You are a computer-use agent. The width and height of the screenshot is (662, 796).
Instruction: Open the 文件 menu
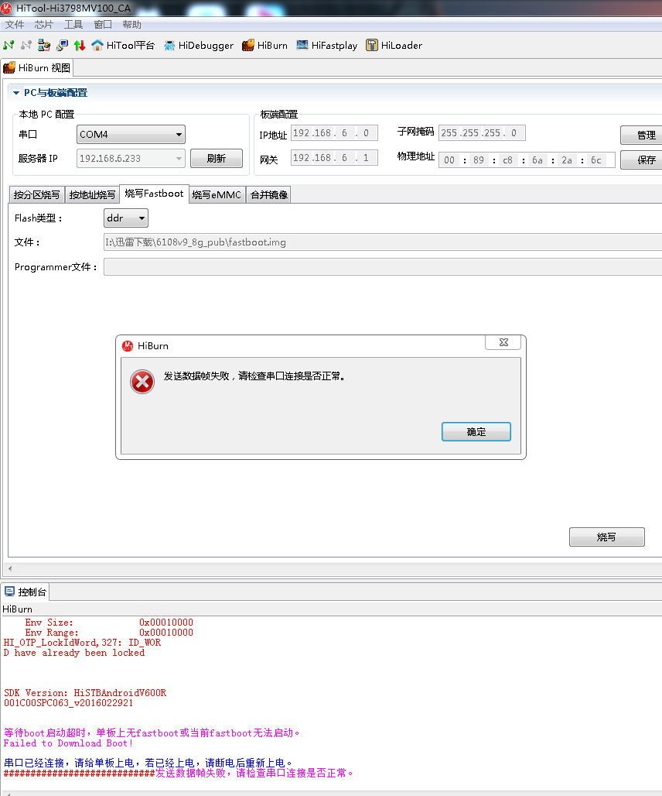[15, 24]
